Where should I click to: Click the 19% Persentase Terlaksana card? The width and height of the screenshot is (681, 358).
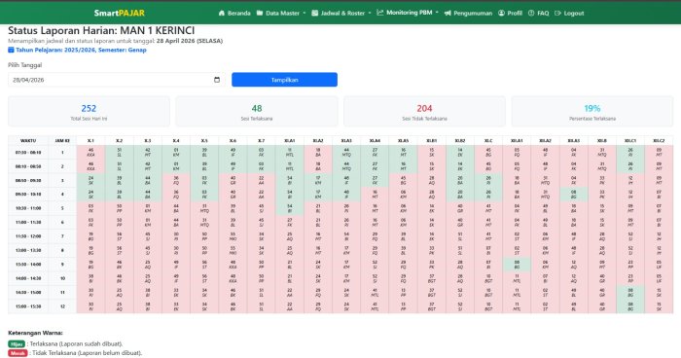591,111
